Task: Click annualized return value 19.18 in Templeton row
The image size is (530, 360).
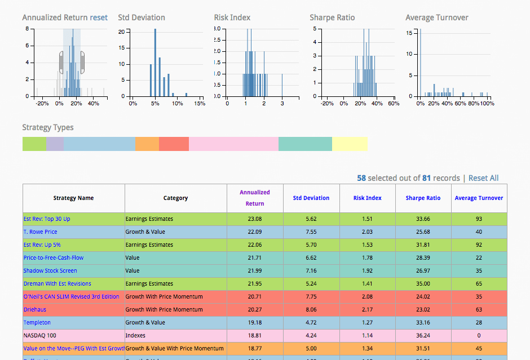Action: tap(255, 322)
